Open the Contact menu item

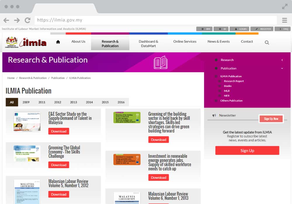247,41
